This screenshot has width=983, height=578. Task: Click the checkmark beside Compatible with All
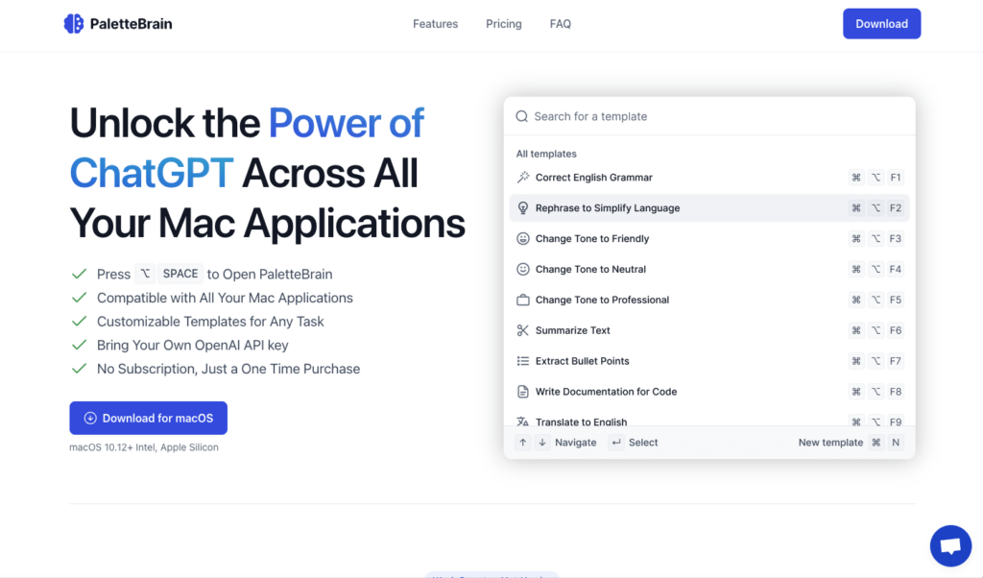click(79, 298)
